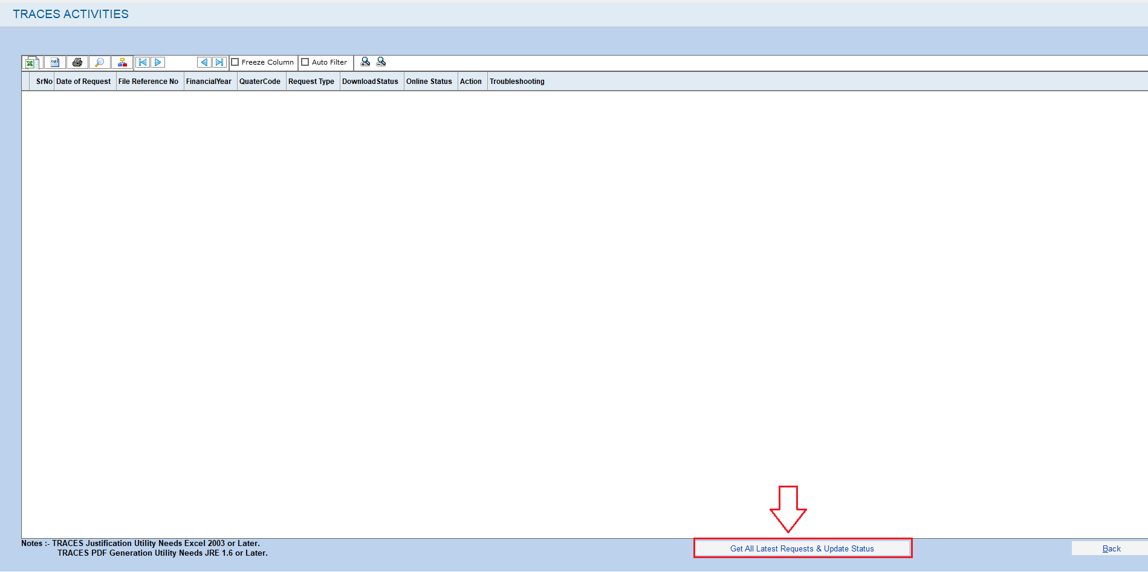Click note about Excel 2003 or Later
1148x572 pixels.
click(x=156, y=543)
